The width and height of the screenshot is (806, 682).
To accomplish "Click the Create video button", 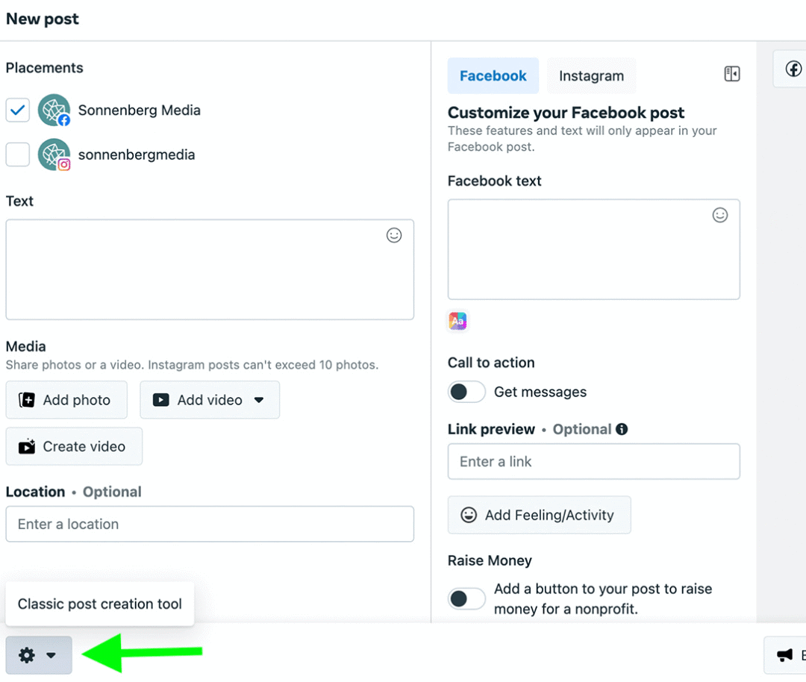I will coord(73,446).
